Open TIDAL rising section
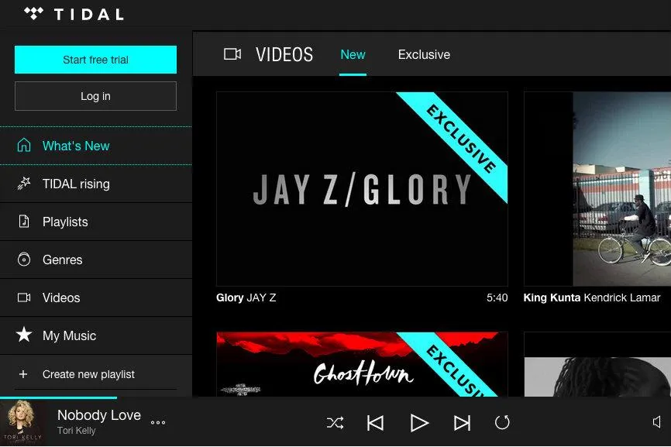Viewport: 671px width, 447px height. pyautogui.click(x=96, y=184)
